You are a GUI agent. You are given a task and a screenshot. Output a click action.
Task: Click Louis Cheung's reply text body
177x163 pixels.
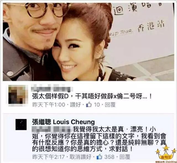pos(99,140)
